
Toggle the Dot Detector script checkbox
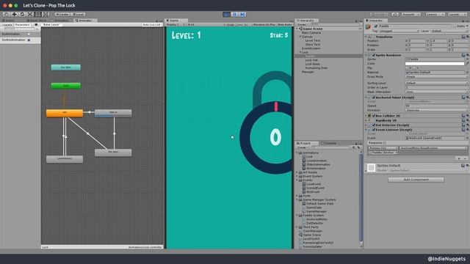(374, 125)
